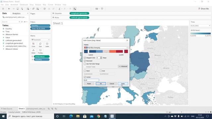Click the AVG(Value) color legend bar

(200, 33)
